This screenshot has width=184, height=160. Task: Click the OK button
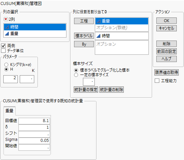[x=167, y=21]
